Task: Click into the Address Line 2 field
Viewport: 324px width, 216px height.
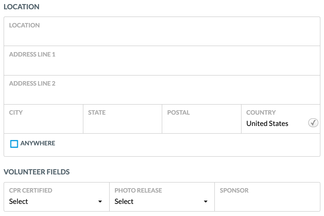Action: point(162,90)
